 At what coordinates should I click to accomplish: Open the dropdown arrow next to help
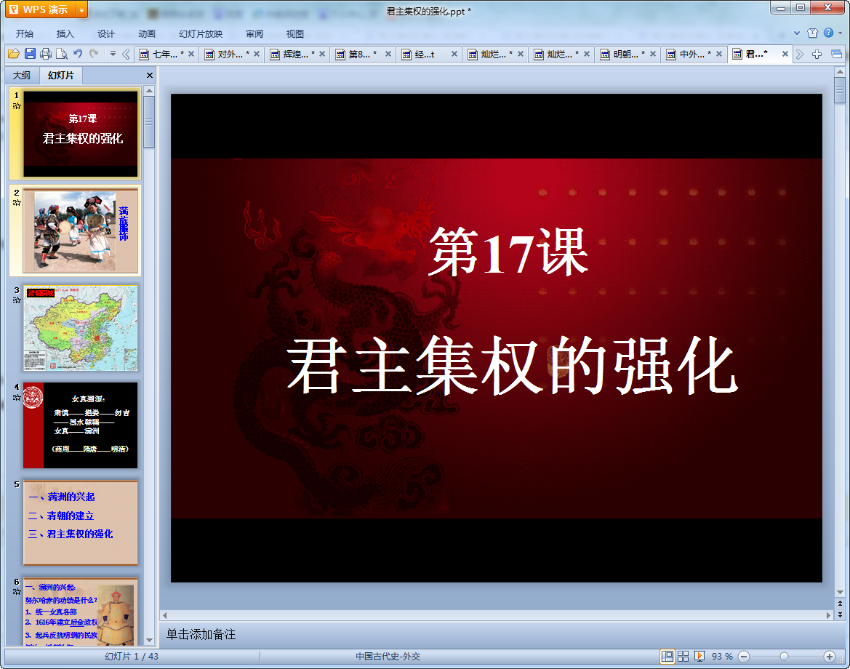841,33
